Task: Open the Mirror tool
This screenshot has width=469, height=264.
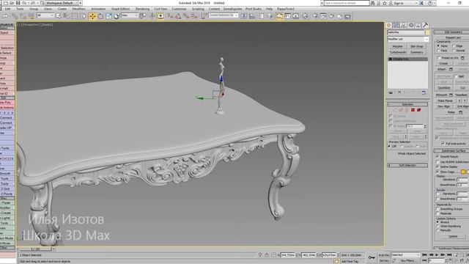Action: point(244,16)
